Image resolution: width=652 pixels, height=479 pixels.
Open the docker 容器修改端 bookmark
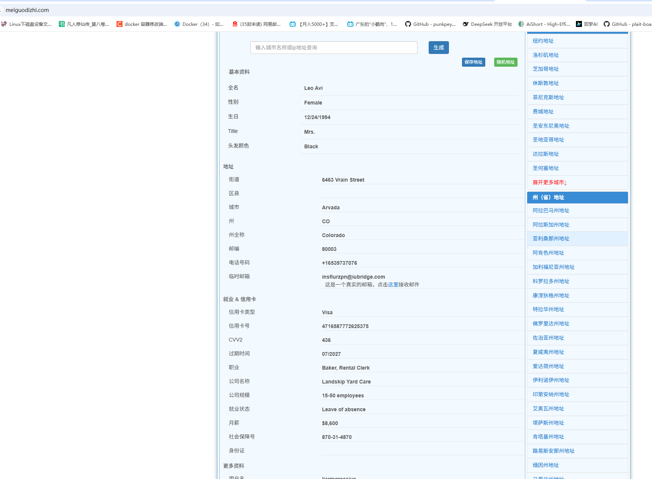coord(142,24)
